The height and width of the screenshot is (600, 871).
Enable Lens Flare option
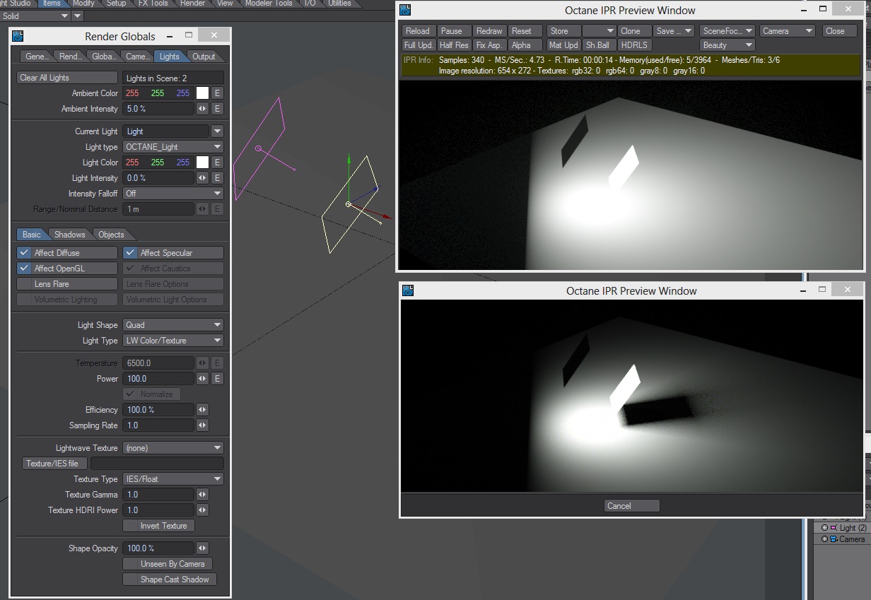pyautogui.click(x=67, y=284)
